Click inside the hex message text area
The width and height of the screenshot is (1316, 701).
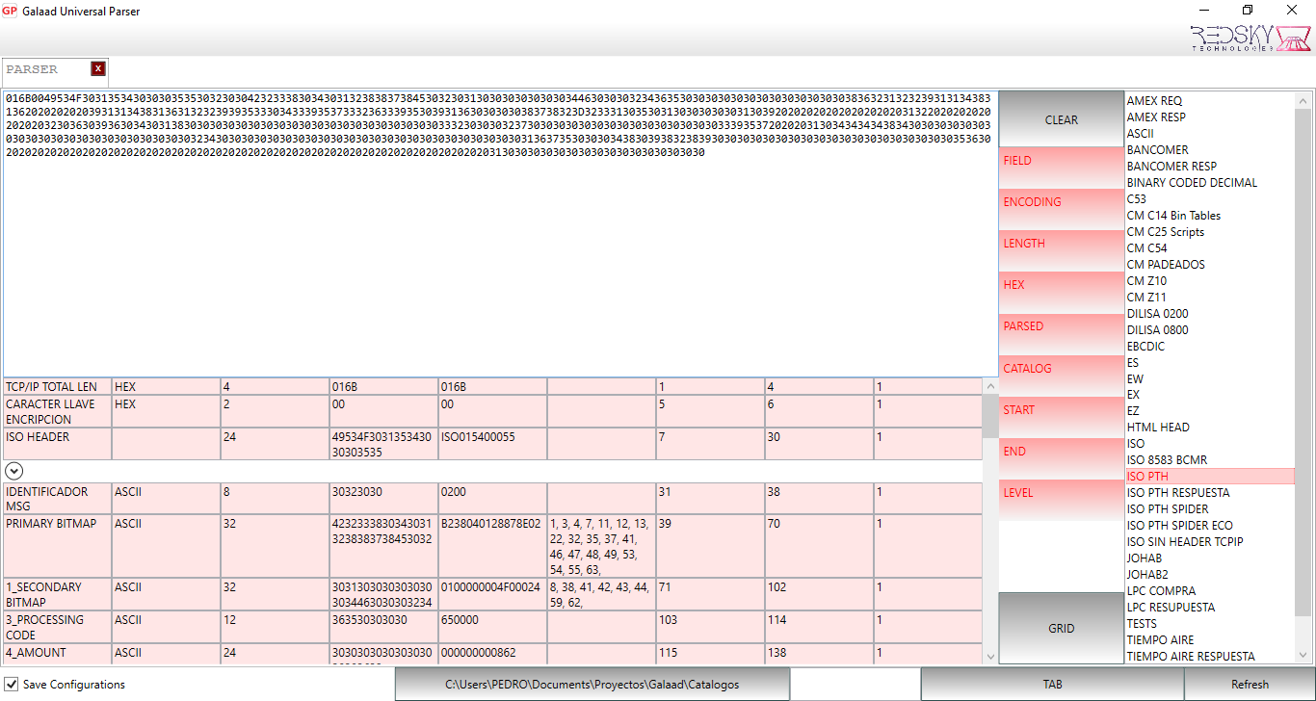(x=499, y=233)
